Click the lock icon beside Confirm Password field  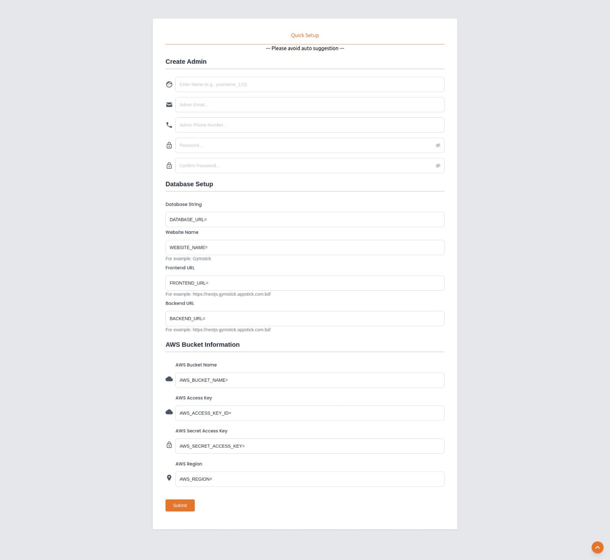tap(169, 166)
